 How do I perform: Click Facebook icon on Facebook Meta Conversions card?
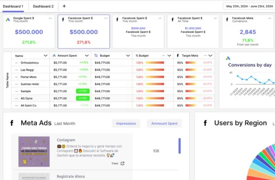tap(227, 19)
